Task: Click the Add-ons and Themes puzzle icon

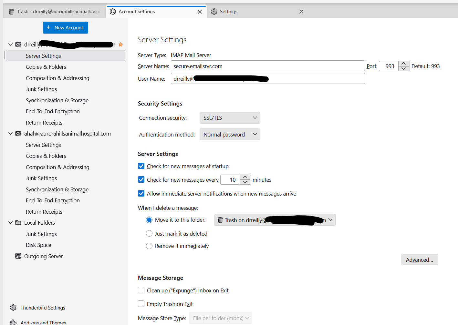Action: point(13,322)
